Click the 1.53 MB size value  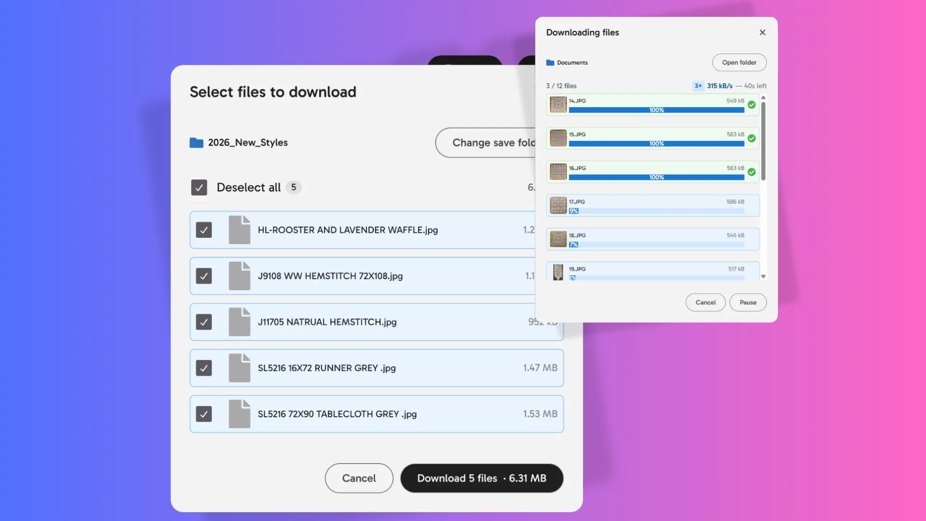point(540,414)
